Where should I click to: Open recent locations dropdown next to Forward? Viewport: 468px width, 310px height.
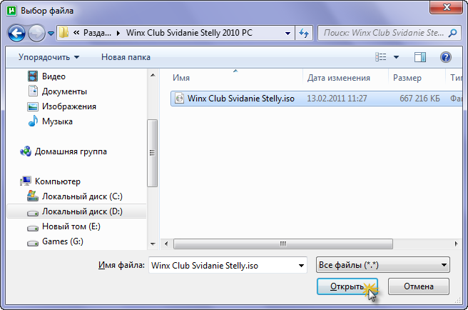51,33
